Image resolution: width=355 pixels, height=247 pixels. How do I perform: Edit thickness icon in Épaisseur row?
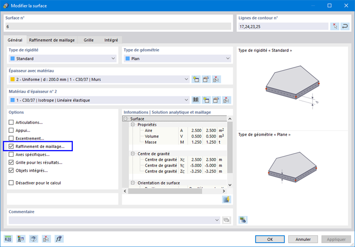206,80
